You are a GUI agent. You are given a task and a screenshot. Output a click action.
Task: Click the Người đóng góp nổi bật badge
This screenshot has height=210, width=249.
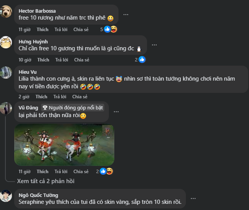(73, 107)
